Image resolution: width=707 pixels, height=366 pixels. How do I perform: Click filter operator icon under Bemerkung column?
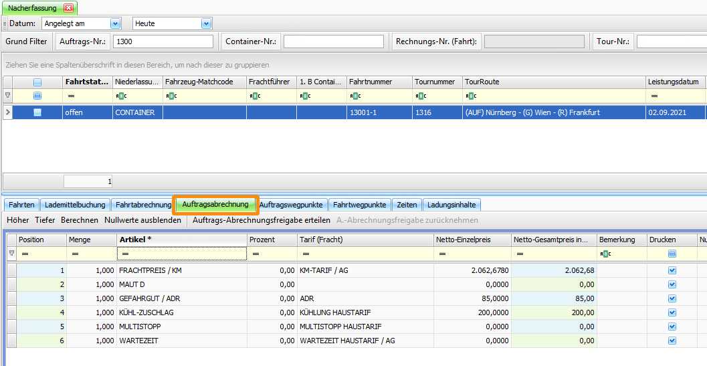click(x=605, y=254)
